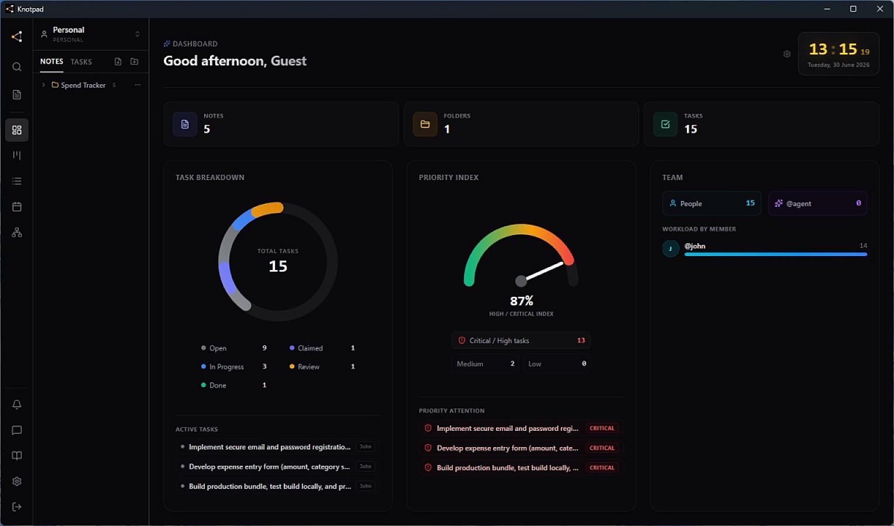Click the @john member name
This screenshot has height=526, width=894.
point(695,246)
